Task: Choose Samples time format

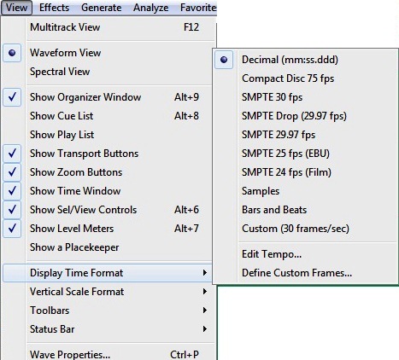Action: tap(305, 191)
